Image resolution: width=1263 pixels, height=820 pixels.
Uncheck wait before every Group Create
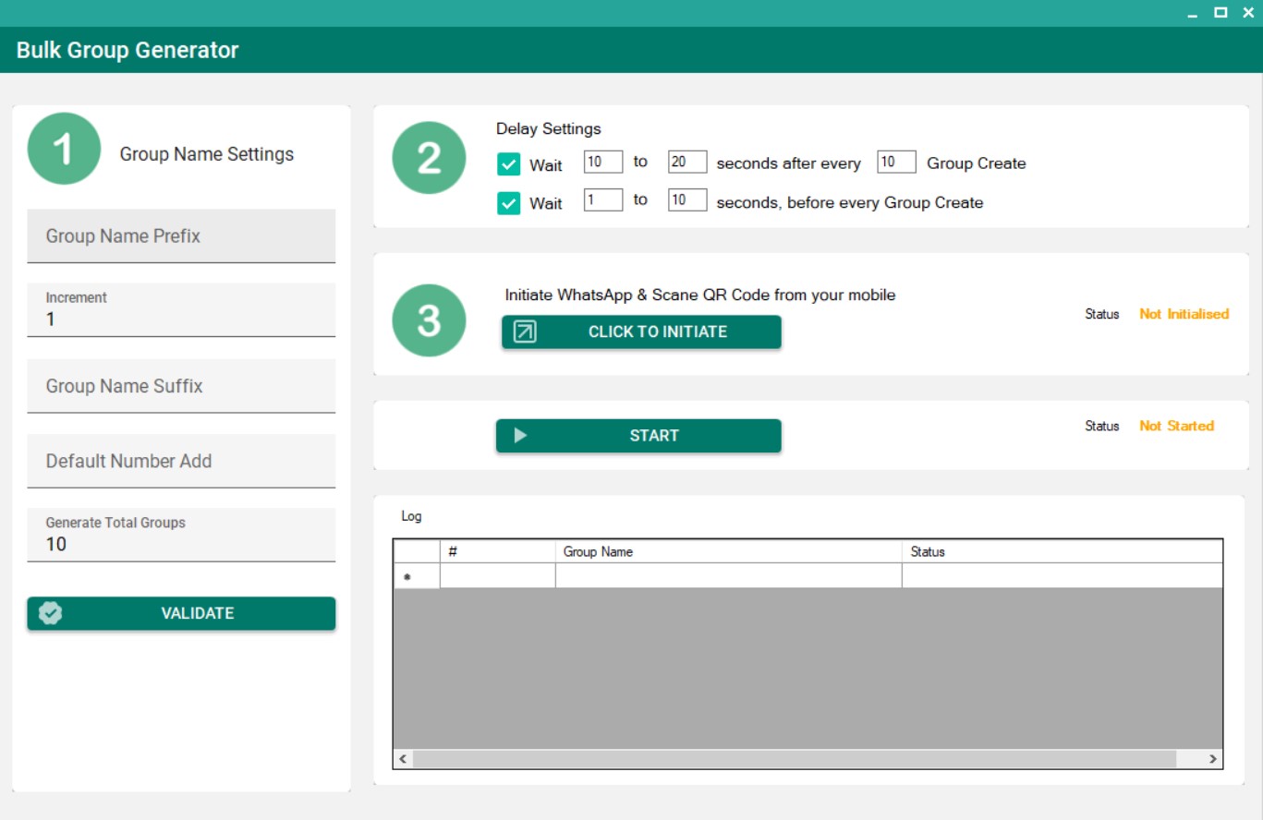[x=508, y=203]
